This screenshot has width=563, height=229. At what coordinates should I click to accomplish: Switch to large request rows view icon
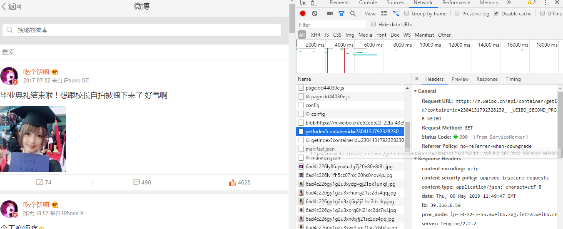pos(384,13)
